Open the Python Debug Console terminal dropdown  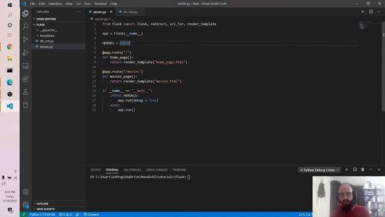tap(319, 170)
